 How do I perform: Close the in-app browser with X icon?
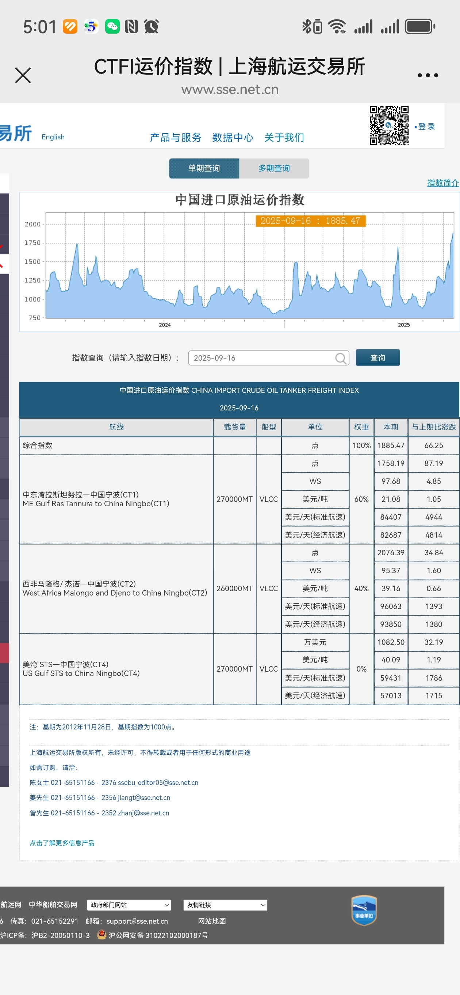tap(23, 75)
